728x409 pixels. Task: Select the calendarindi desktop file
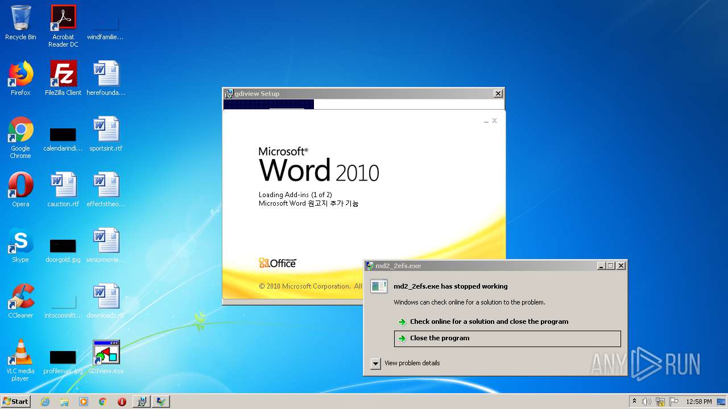coord(63,137)
